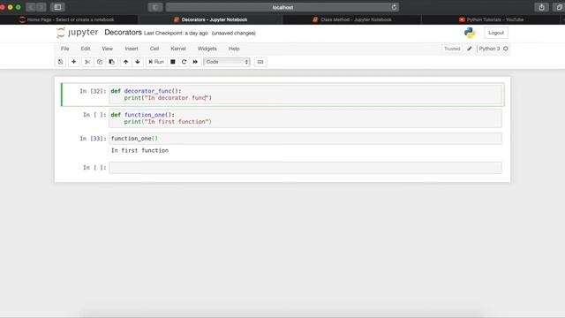Restart kernel and rerun all fast-forward icon
This screenshot has width=565, height=318.
pyautogui.click(x=195, y=62)
